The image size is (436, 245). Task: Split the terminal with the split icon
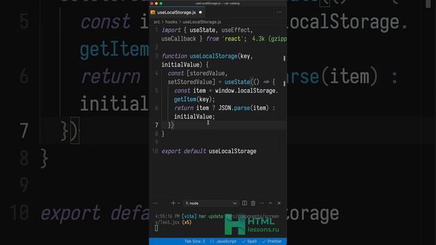245,203
